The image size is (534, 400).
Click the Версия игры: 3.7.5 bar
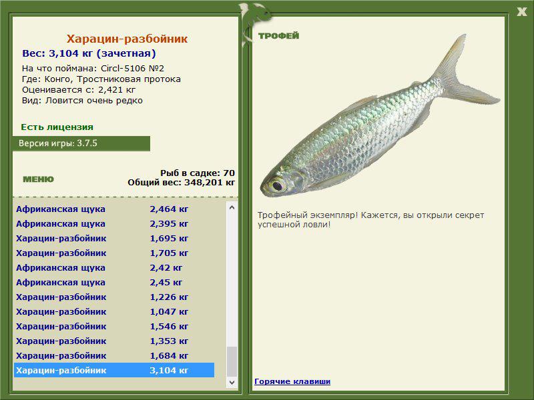point(81,143)
